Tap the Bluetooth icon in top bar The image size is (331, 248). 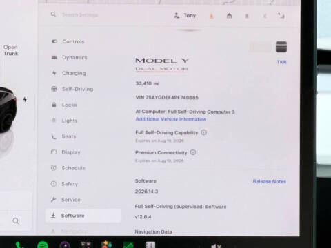tap(265, 16)
